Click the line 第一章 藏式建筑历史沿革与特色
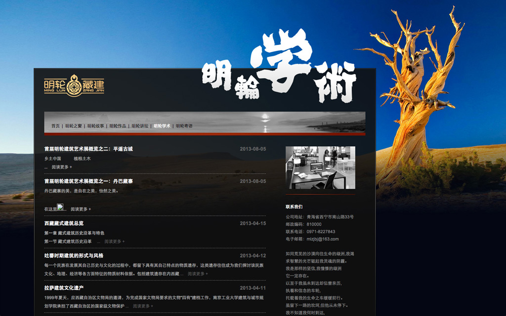This screenshot has width=506, height=316. pyautogui.click(x=74, y=233)
